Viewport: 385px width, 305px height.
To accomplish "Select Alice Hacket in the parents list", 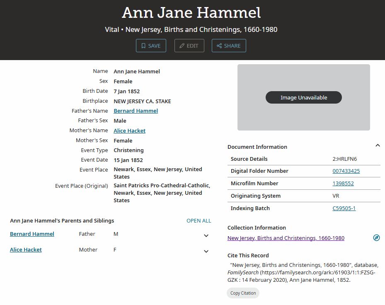I will click(x=26, y=249).
